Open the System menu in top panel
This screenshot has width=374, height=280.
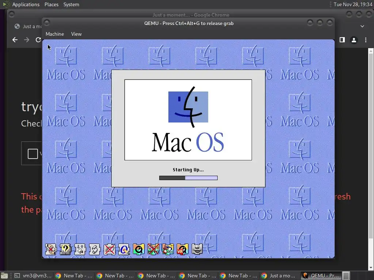71,4
